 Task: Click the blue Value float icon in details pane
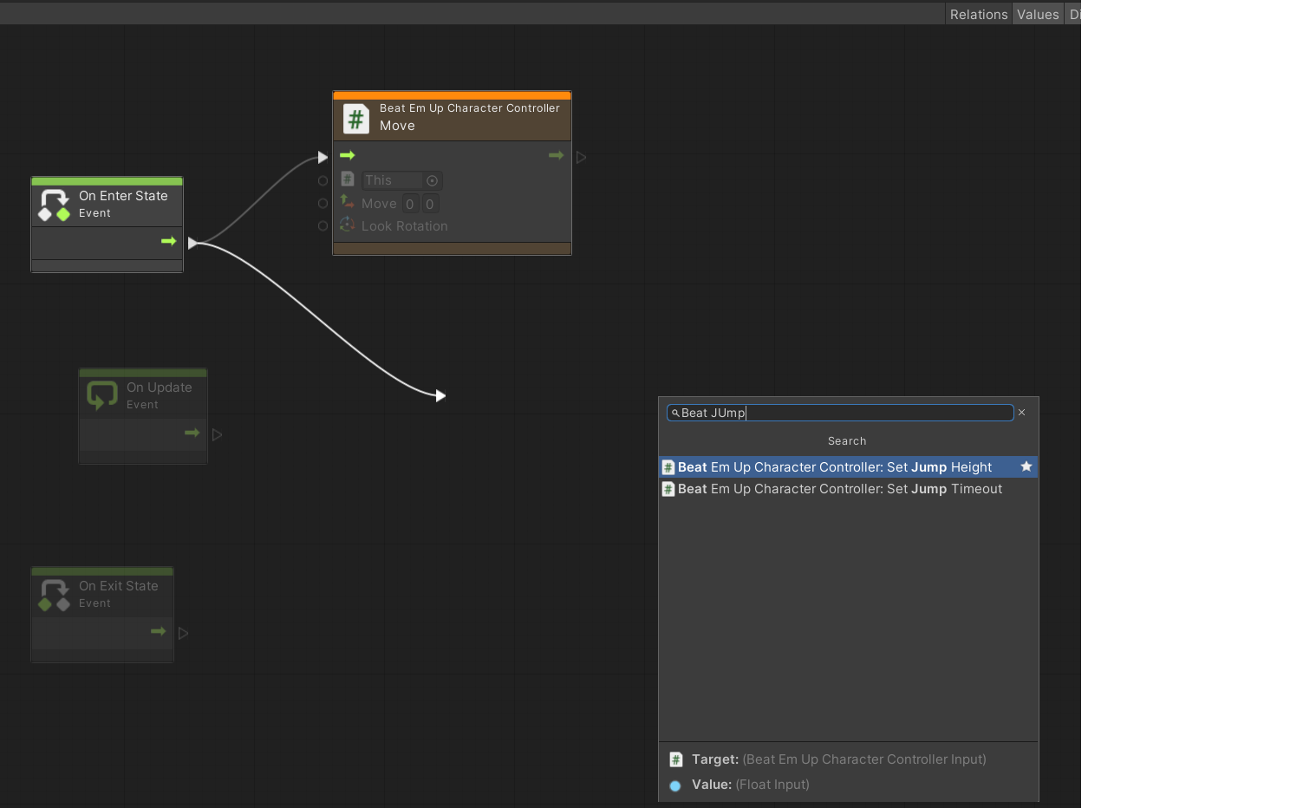pyautogui.click(x=675, y=785)
